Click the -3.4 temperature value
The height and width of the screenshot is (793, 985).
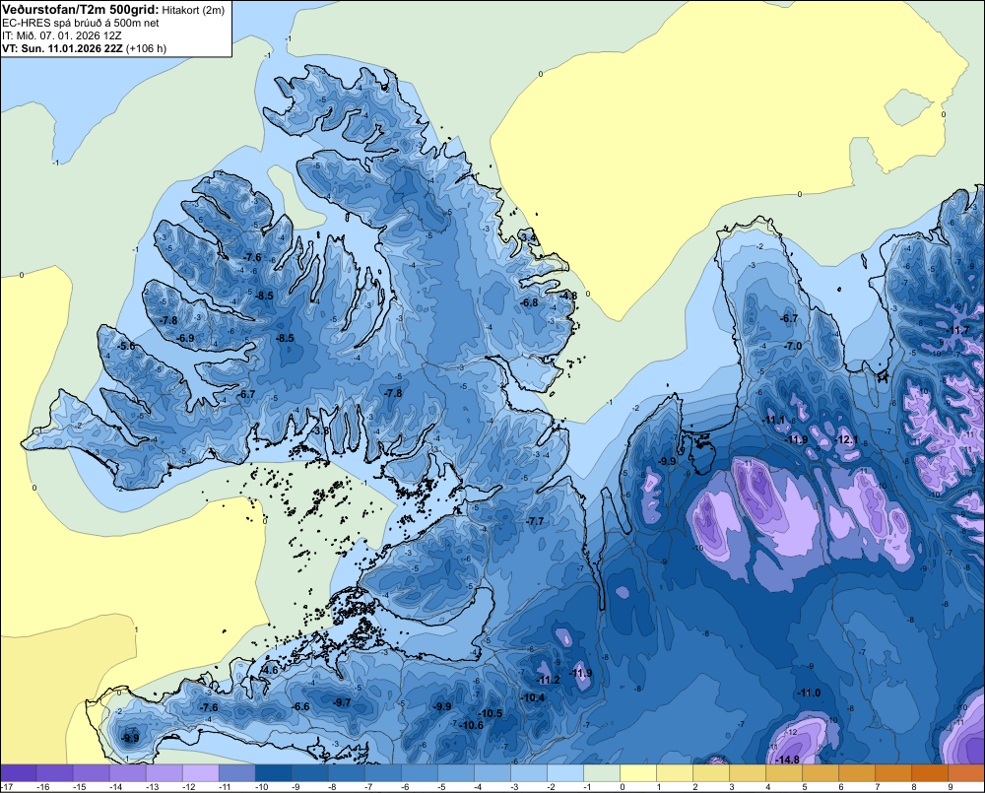(530, 238)
